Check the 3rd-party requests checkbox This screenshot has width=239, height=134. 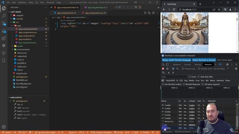pyautogui.click(x=202, y=84)
